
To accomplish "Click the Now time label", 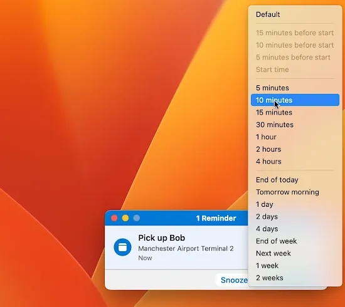I will pos(145,258).
